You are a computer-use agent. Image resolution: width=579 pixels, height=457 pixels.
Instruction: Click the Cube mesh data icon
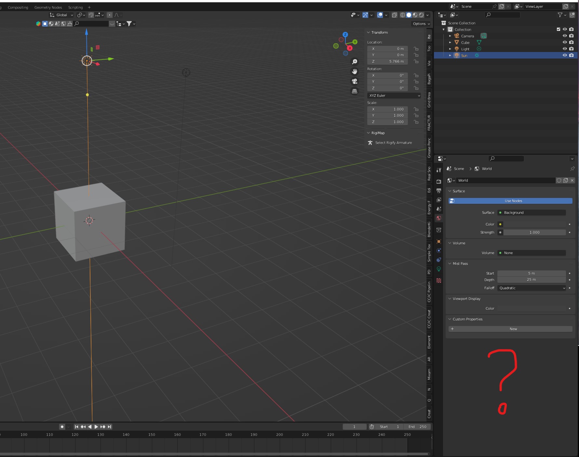point(479,42)
